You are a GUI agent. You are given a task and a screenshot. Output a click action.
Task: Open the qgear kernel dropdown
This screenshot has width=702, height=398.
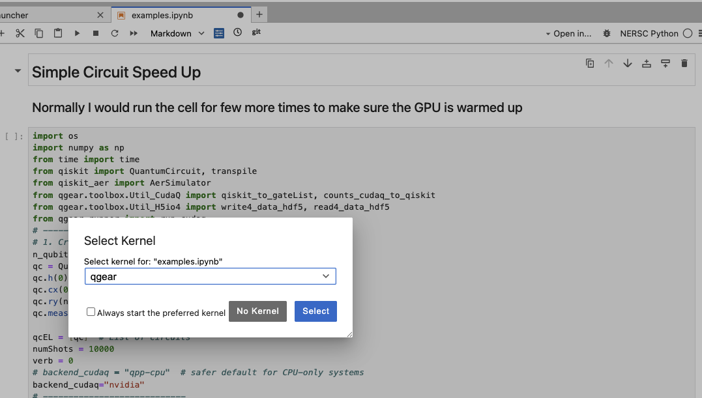[211, 276]
